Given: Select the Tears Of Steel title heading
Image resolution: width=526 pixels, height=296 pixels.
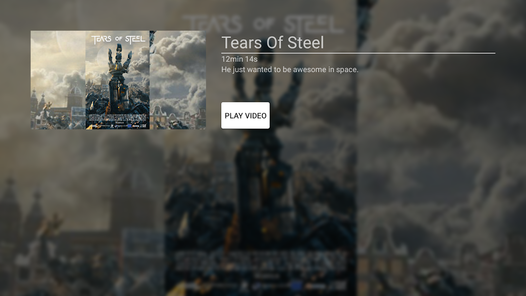Looking at the screenshot, I should 273,42.
